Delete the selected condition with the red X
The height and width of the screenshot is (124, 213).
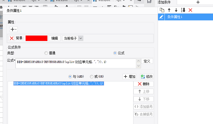pyautogui.click(x=190, y=10)
